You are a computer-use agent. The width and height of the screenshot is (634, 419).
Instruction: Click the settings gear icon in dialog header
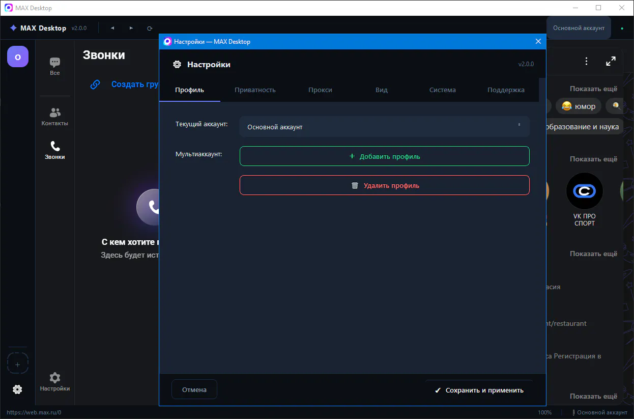(177, 65)
